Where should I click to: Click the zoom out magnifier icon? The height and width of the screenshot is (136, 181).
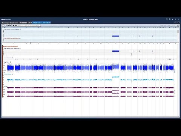(x=7, y=25)
